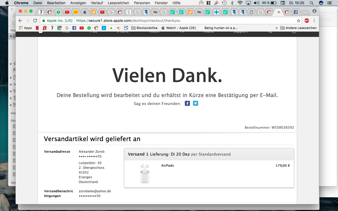Switch to the tab with S icon
The width and height of the screenshot is (338, 211).
pyautogui.click(x=128, y=12)
